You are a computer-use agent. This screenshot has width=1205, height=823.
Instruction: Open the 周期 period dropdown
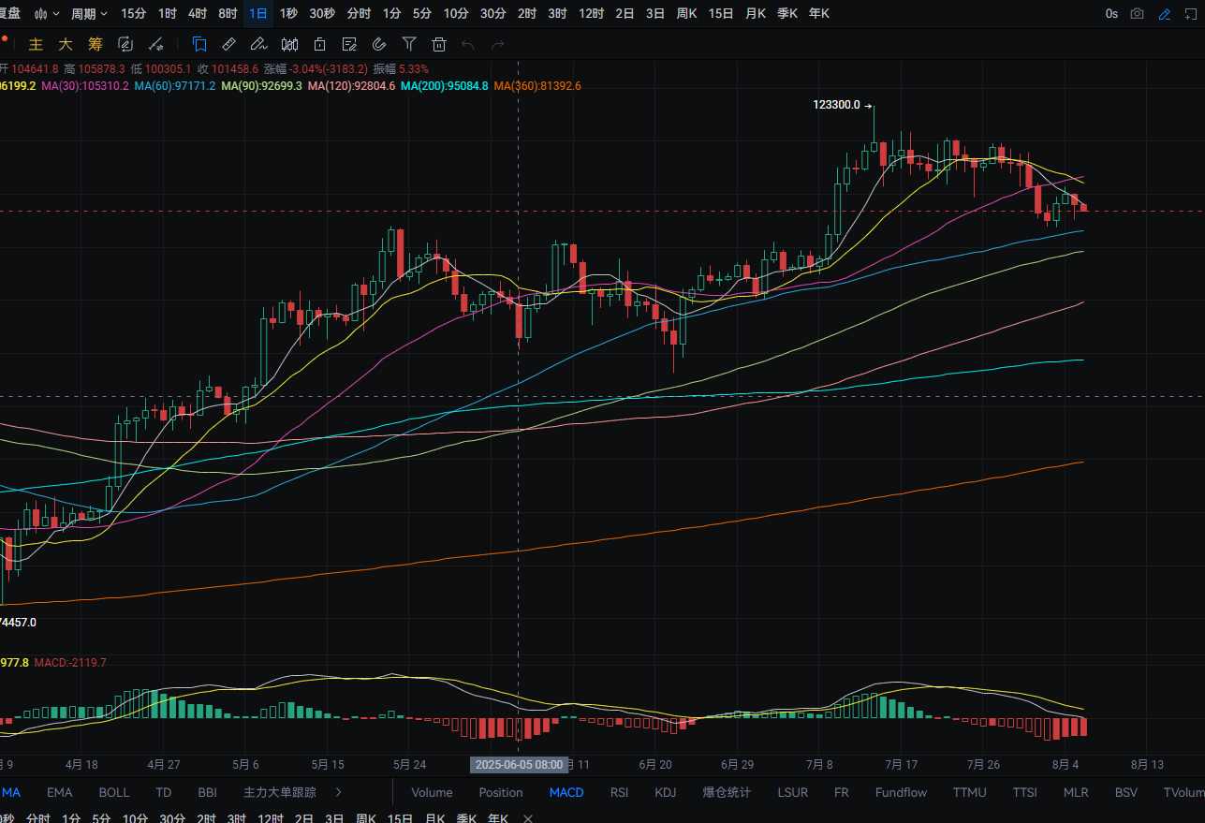(x=89, y=14)
